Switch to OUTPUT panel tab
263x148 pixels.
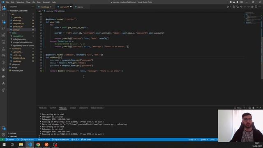53,108
